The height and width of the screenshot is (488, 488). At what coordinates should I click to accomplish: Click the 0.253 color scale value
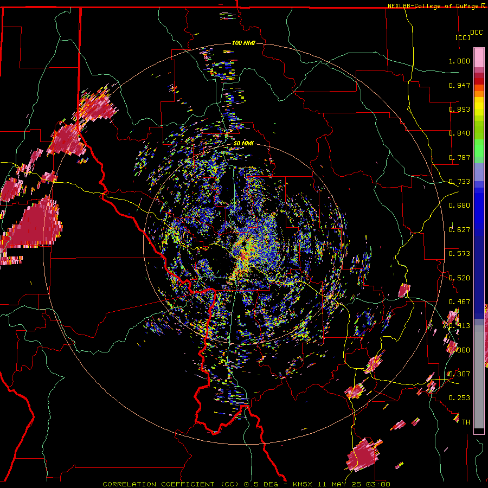pos(459,398)
